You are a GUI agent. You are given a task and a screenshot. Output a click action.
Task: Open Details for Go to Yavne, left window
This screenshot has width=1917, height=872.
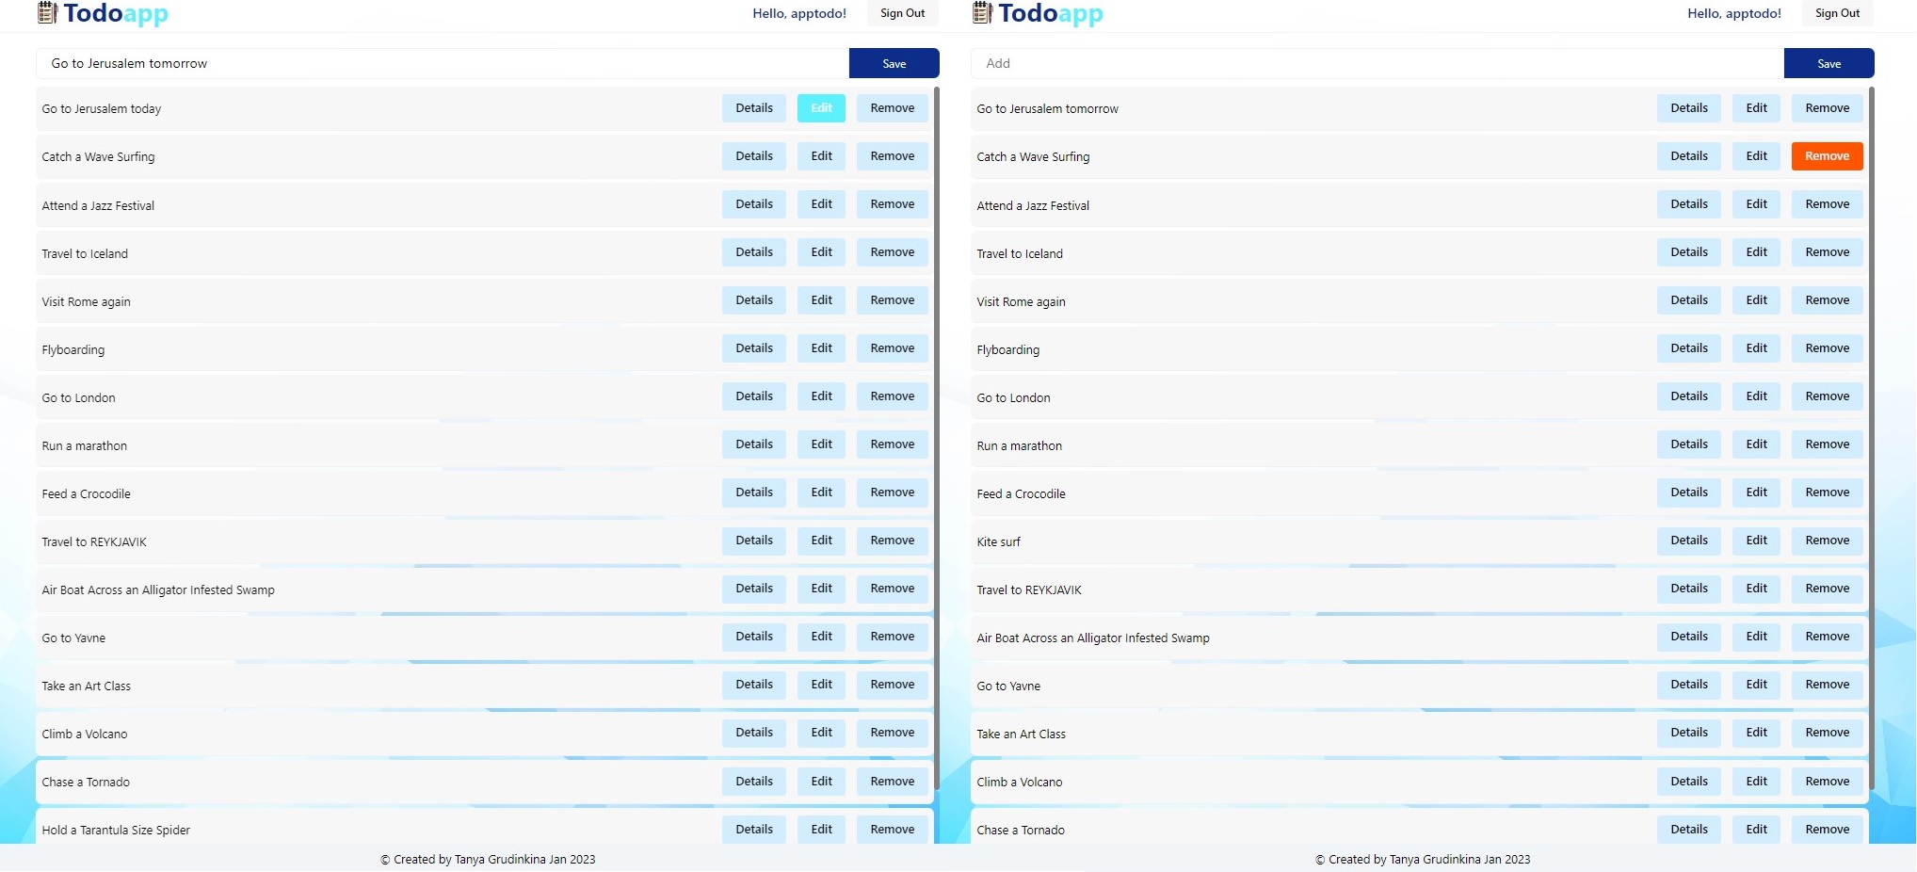[754, 637]
